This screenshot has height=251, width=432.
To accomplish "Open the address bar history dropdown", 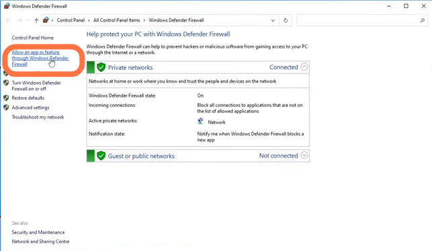I will click(273, 20).
